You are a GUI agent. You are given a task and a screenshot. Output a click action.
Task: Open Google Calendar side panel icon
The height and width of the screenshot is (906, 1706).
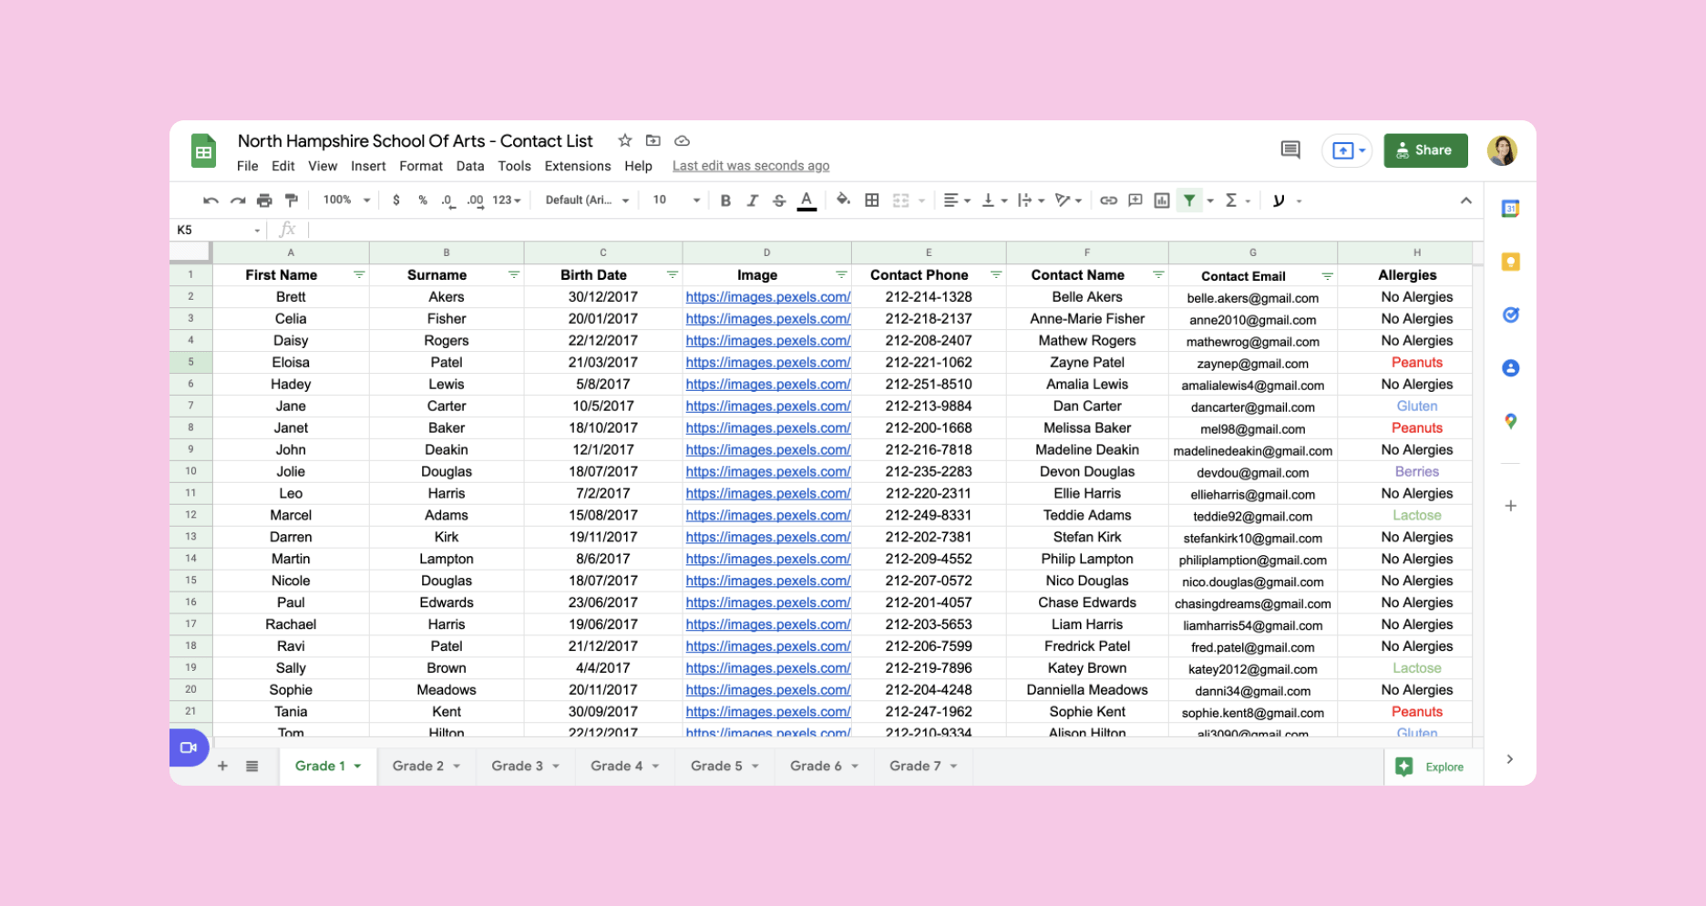click(x=1510, y=209)
